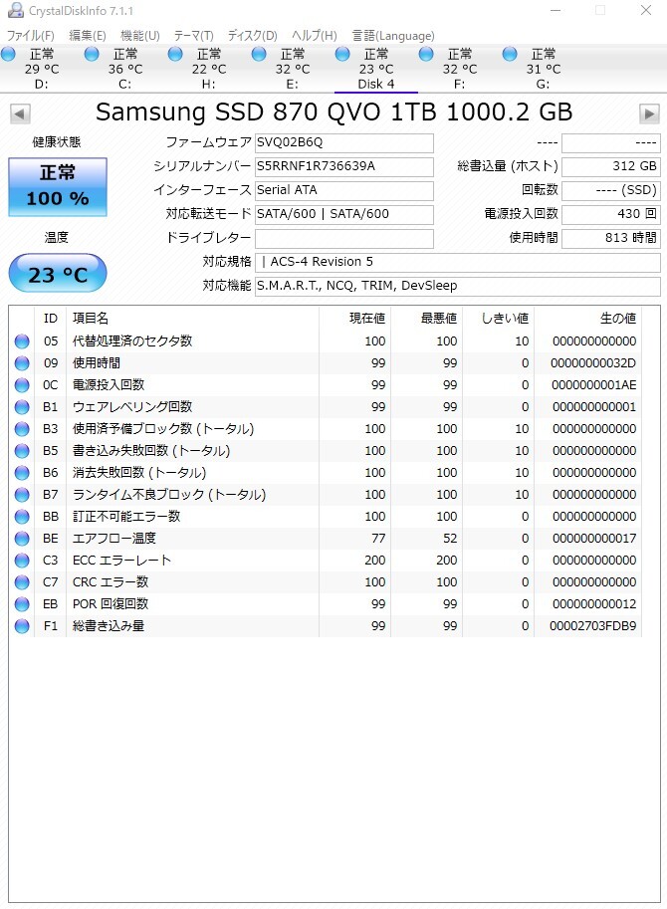
Task: Open the 編集(E) menu
Action: [88, 36]
